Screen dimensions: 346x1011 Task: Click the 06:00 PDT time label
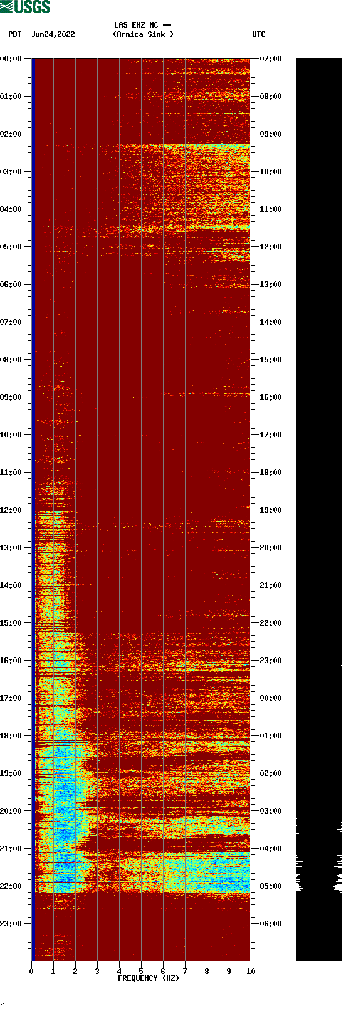tap(11, 284)
